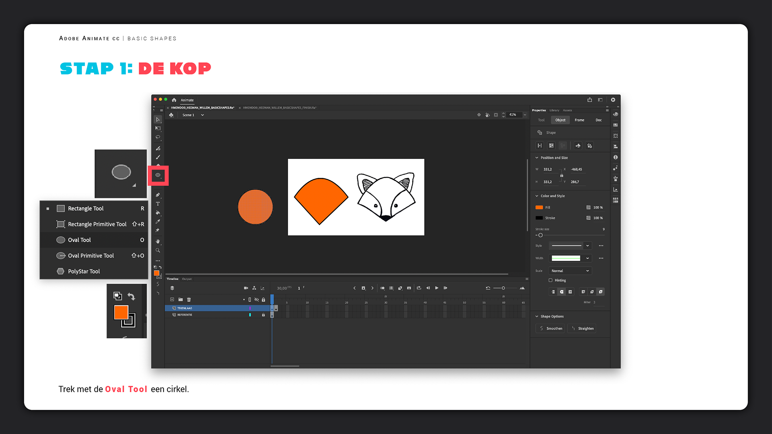Pick the Text tool
The image size is (772, 434).
(x=158, y=204)
